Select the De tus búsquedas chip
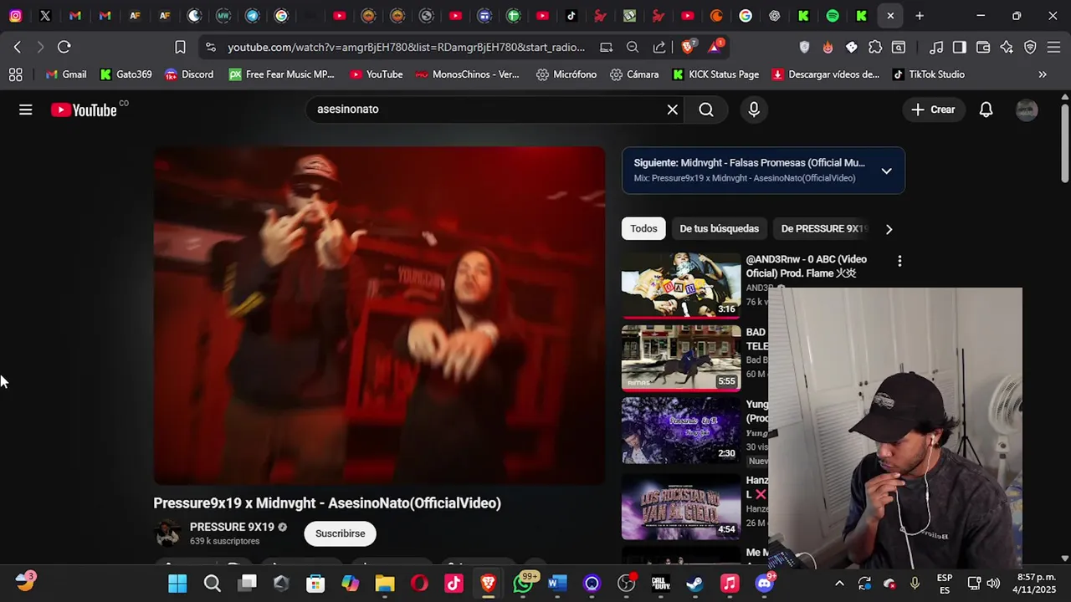 click(x=719, y=228)
